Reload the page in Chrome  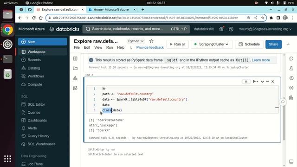pyautogui.click(x=34, y=18)
